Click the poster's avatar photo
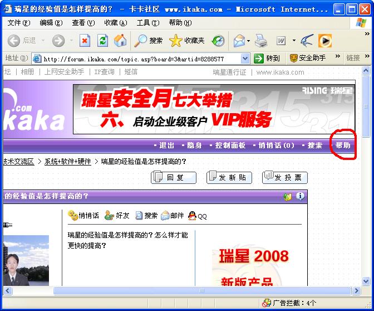 [26, 260]
